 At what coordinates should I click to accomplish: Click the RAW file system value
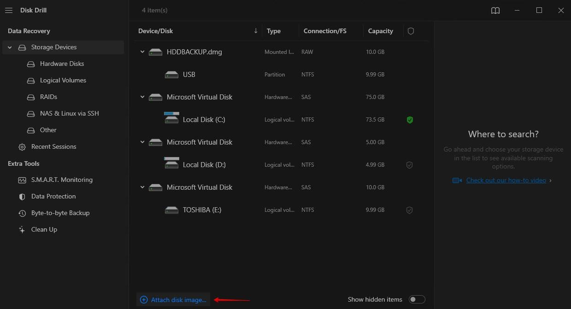(x=307, y=52)
